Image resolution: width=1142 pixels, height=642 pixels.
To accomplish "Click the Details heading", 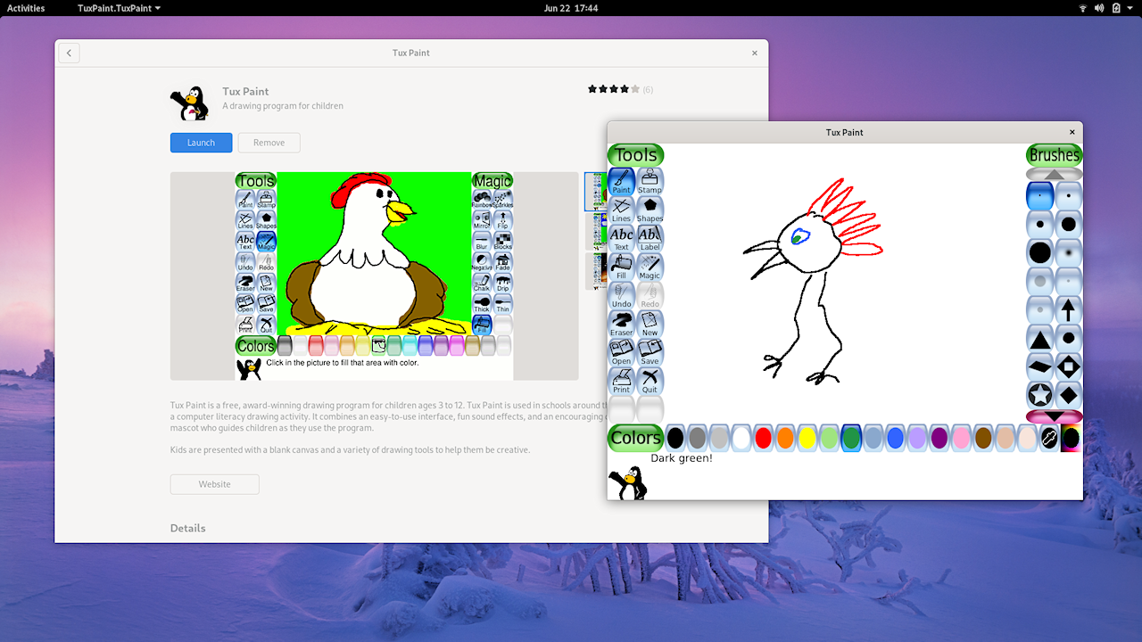I will click(x=188, y=528).
